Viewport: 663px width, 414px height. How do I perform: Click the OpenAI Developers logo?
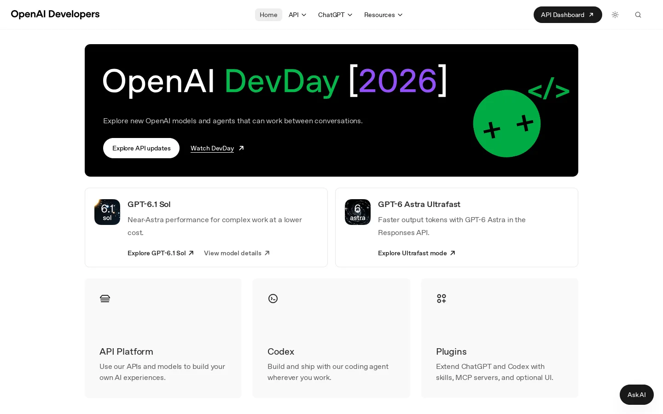point(55,14)
